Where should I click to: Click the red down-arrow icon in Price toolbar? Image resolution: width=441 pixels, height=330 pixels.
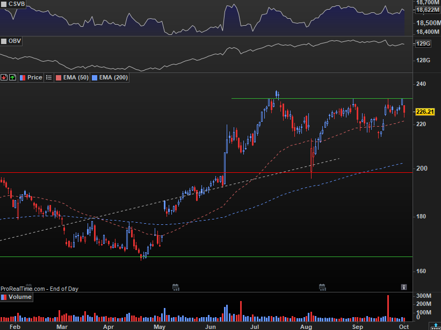click(x=4, y=77)
